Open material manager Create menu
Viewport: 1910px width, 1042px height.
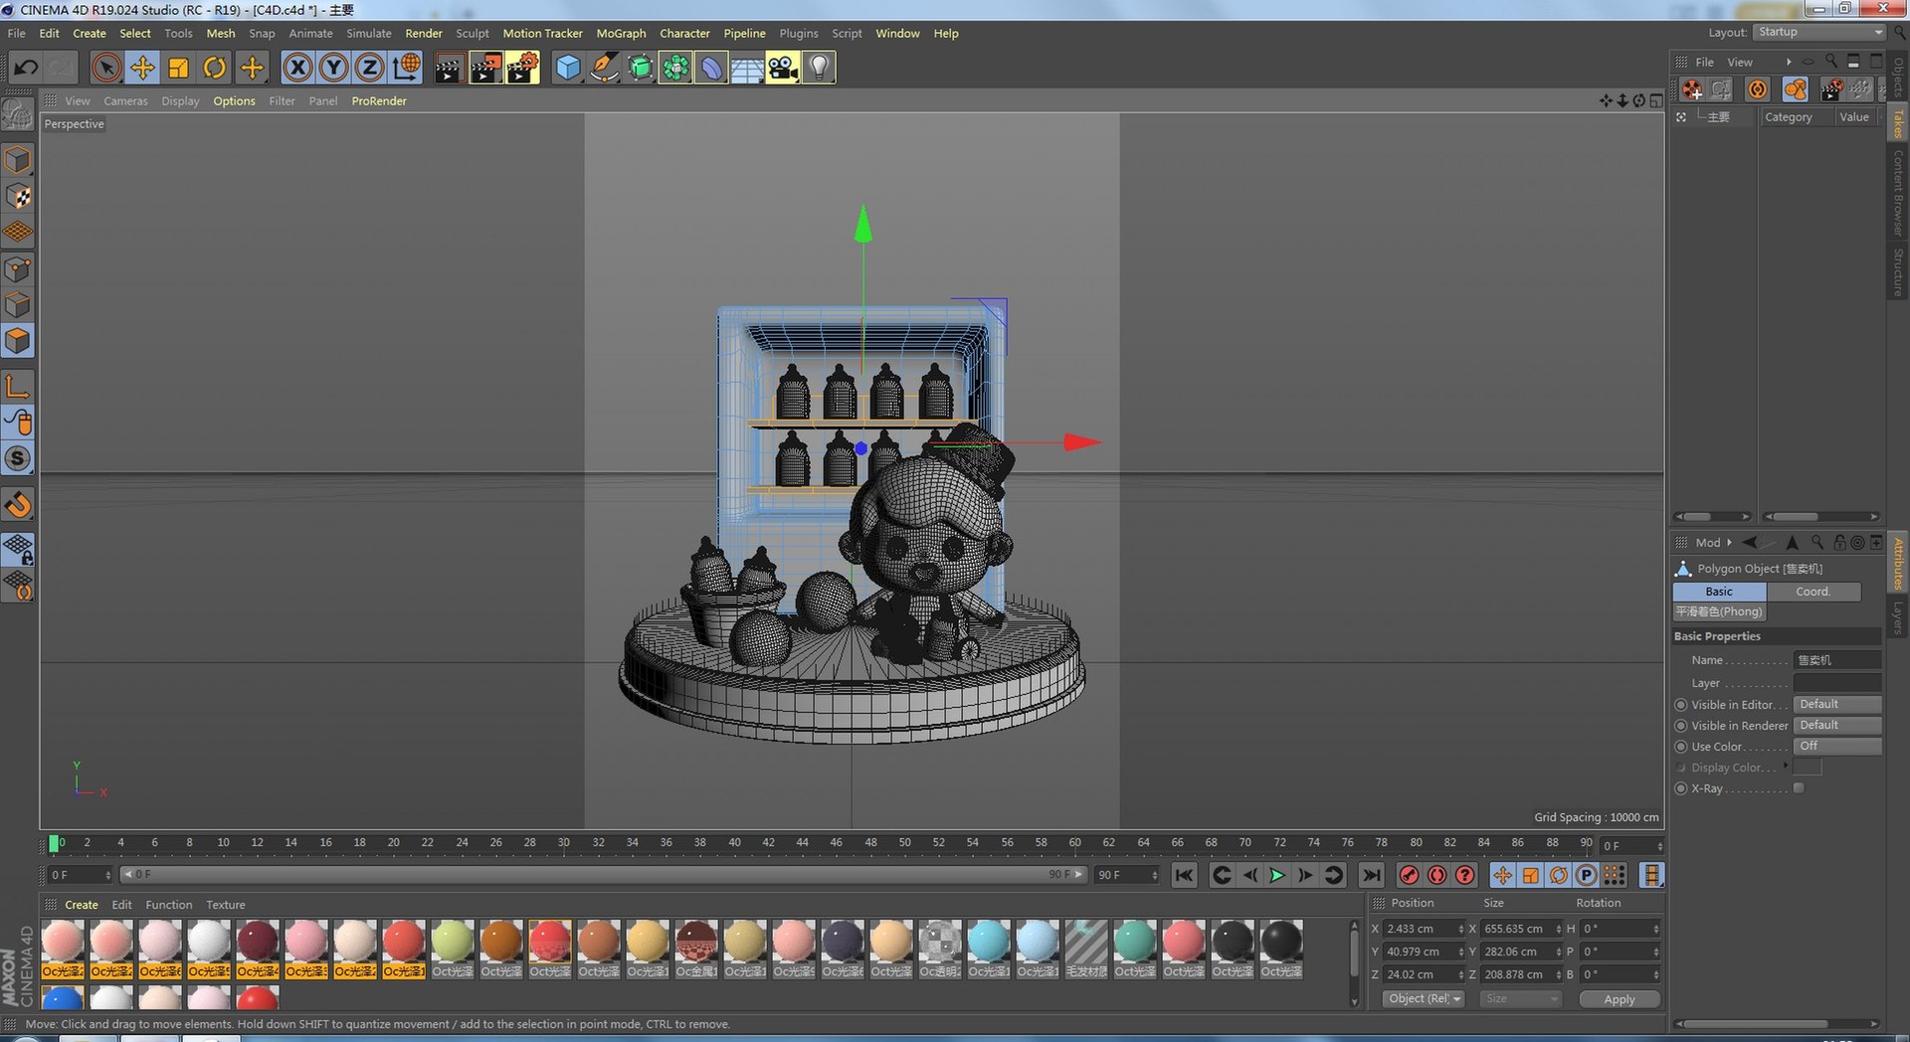82,905
